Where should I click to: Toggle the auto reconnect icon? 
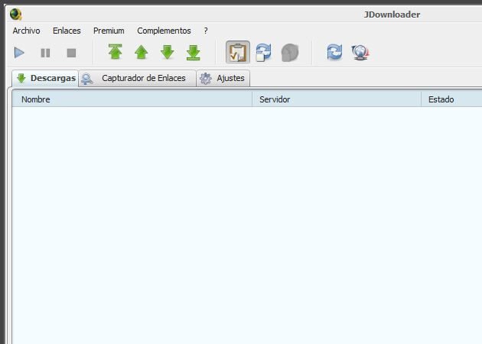(x=263, y=52)
